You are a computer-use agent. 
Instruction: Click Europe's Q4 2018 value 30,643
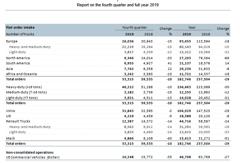147,41
